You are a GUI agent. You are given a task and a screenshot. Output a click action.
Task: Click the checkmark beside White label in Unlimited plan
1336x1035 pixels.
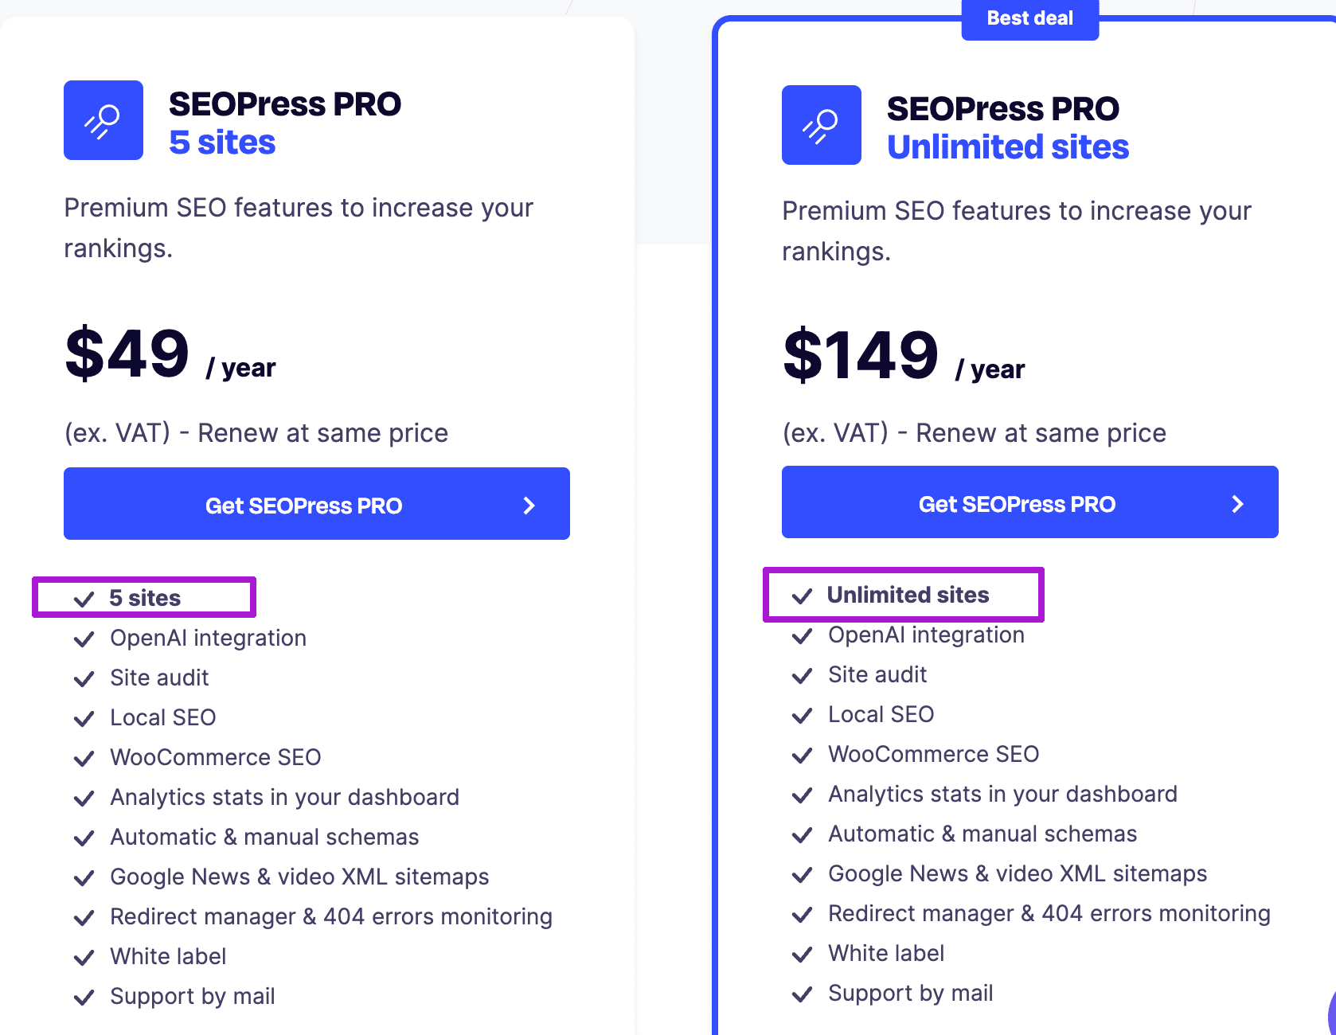(803, 955)
